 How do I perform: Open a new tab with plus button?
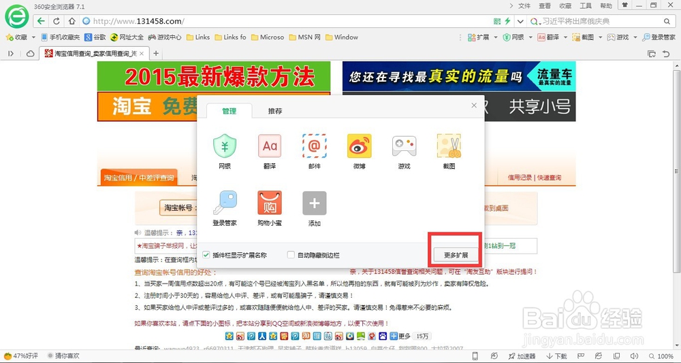pos(156,53)
